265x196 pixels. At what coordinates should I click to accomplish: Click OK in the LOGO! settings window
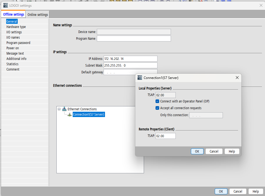pos(221,192)
